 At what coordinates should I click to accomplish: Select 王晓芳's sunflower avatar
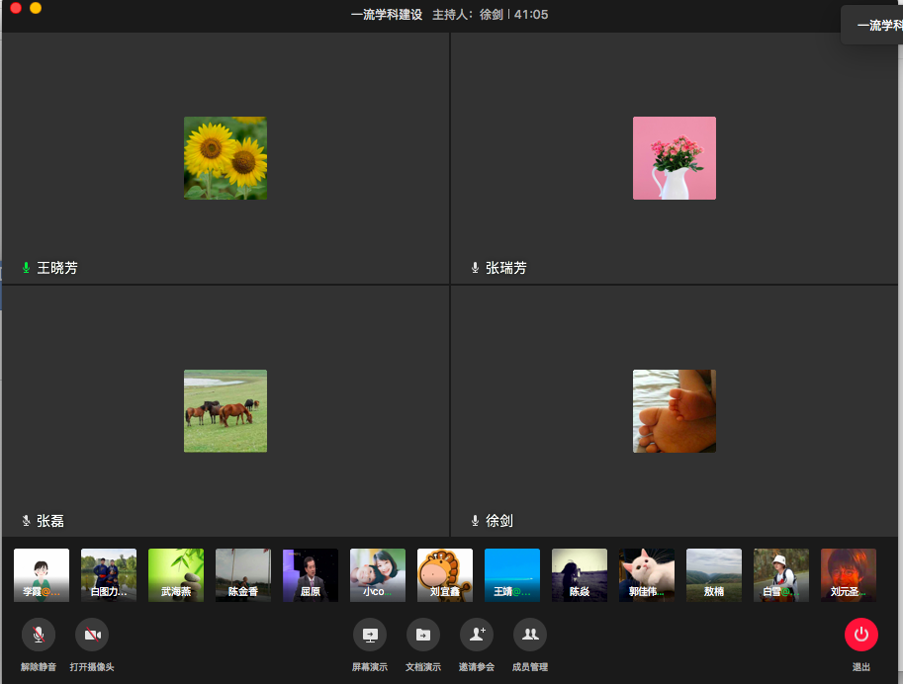pyautogui.click(x=226, y=158)
